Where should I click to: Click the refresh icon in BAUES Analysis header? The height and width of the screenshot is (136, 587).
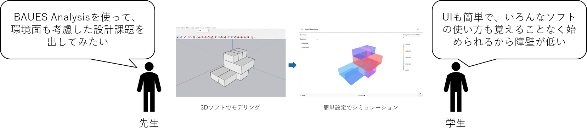pos(418,29)
